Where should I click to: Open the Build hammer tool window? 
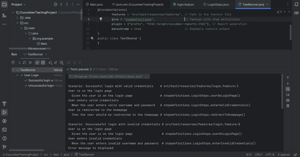(4, 104)
